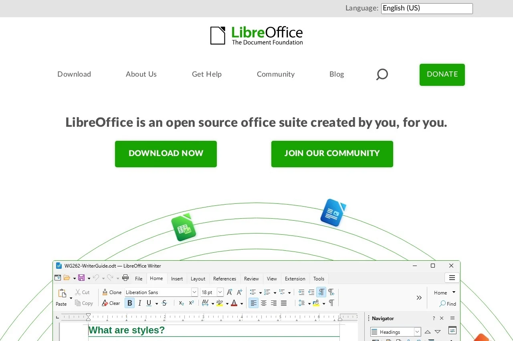This screenshot has height=341, width=513.
Task: Click the green DONATE button
Action: pos(442,75)
